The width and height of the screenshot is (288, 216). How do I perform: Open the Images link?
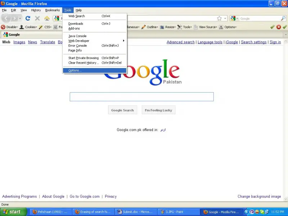(x=19, y=42)
